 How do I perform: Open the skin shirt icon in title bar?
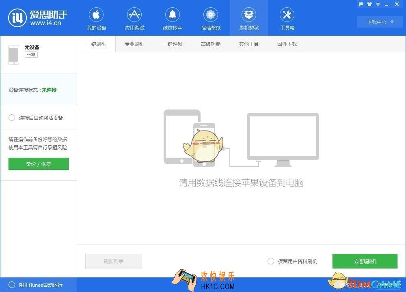(369, 4)
